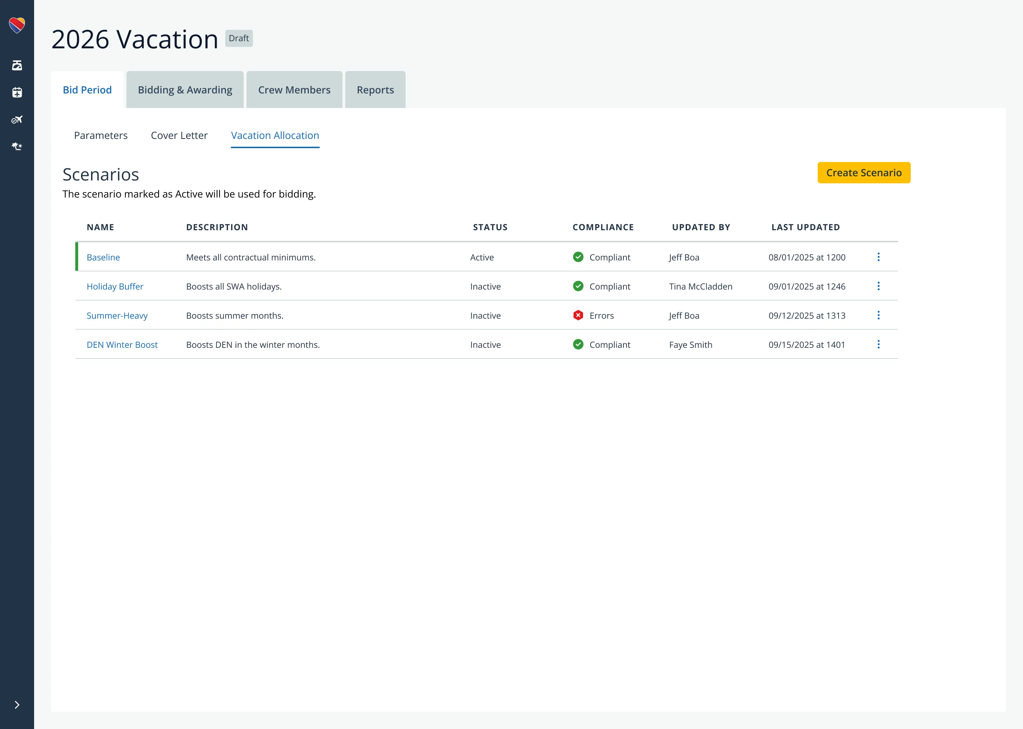
Task: Click the Inactive status in DEN Winter Boost row
Action: [486, 345]
